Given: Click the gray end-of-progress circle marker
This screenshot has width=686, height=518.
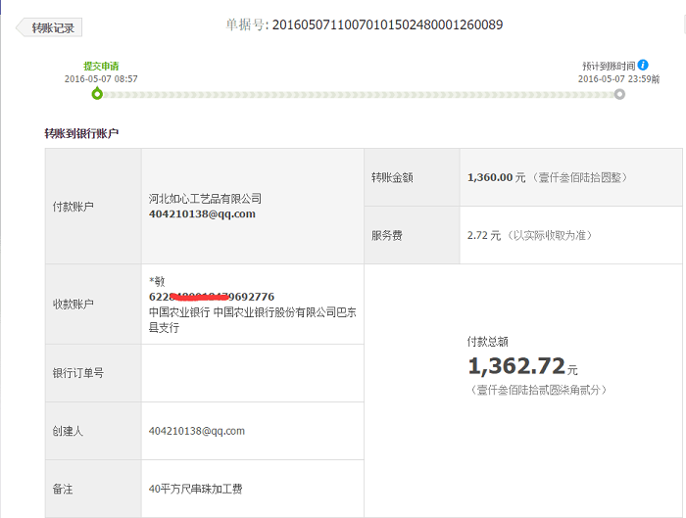Looking at the screenshot, I should point(619,94).
